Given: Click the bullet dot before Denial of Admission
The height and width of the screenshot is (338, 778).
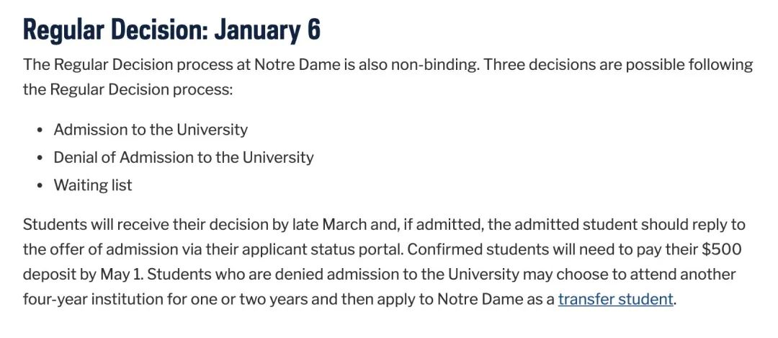Looking at the screenshot, I should pos(40,158).
